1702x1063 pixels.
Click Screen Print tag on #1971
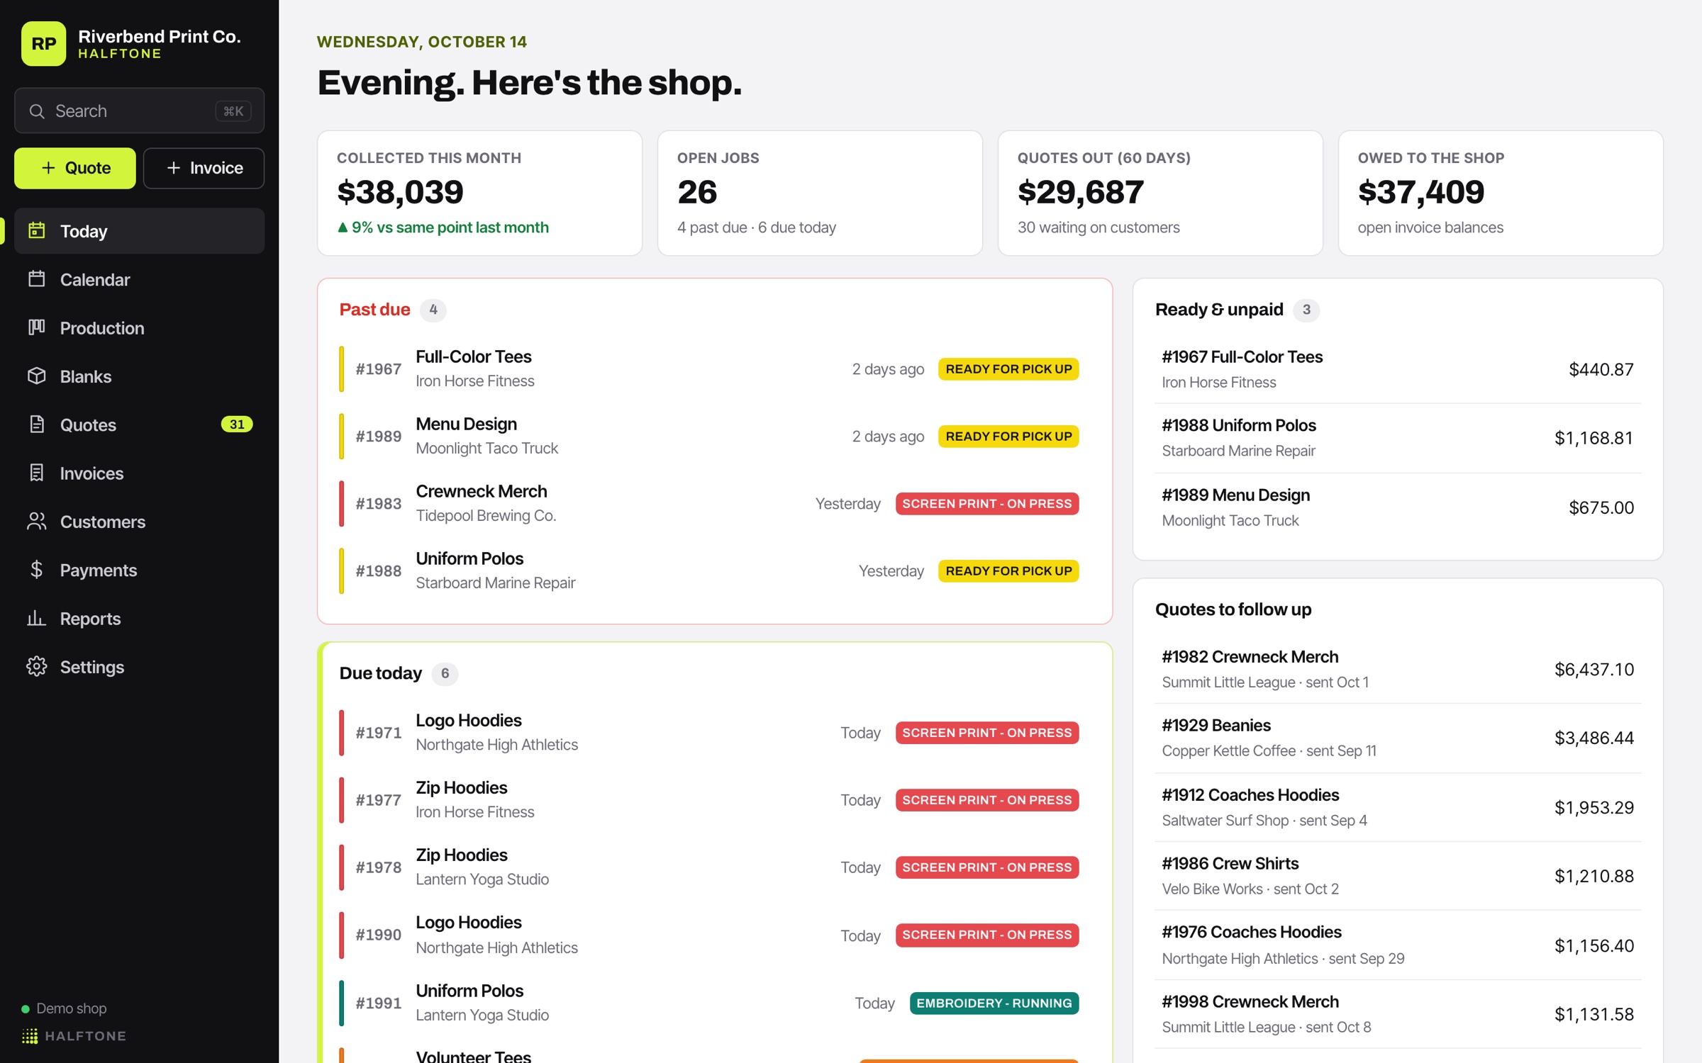coord(987,733)
